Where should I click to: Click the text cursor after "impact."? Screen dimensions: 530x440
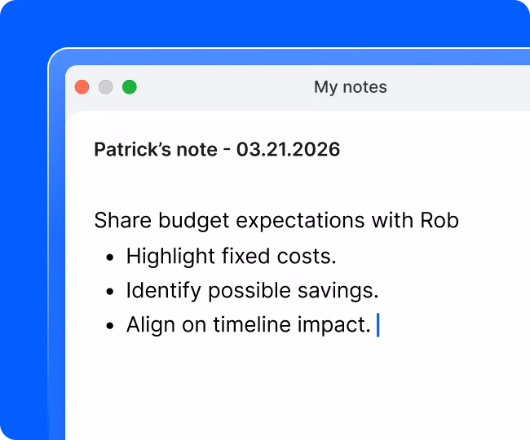(378, 325)
